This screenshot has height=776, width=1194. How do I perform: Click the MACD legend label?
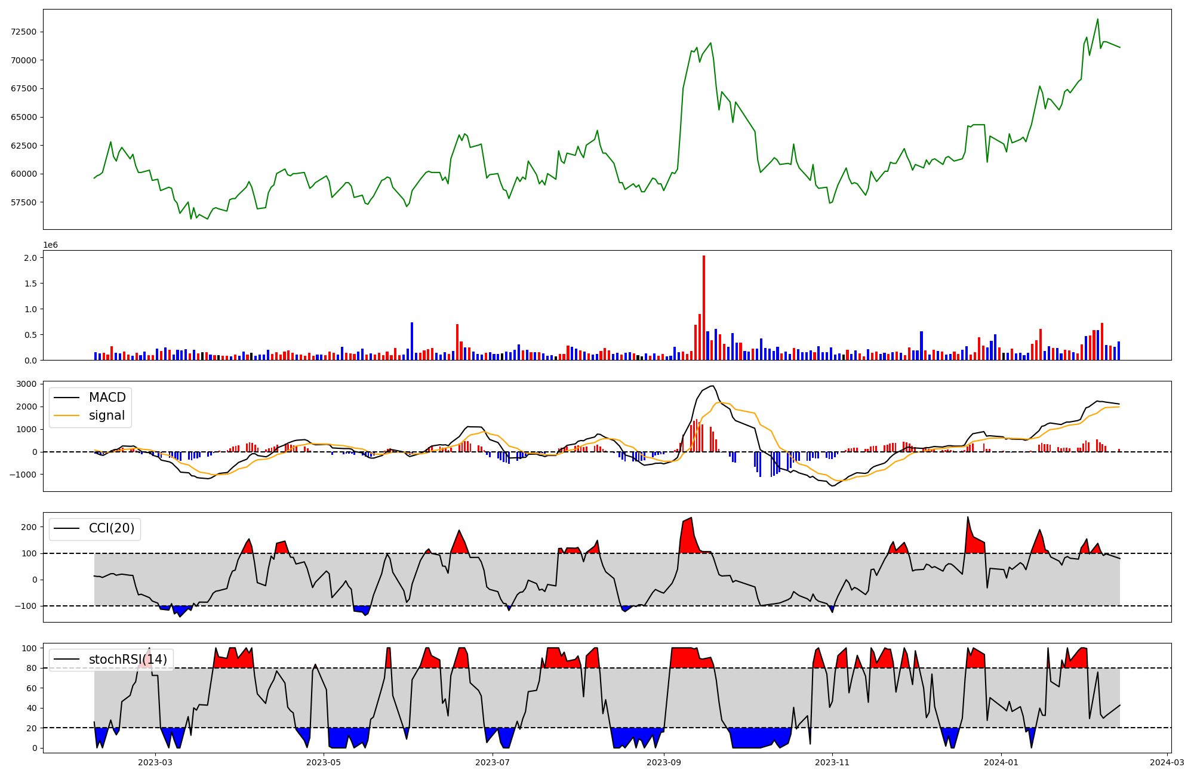tap(107, 398)
